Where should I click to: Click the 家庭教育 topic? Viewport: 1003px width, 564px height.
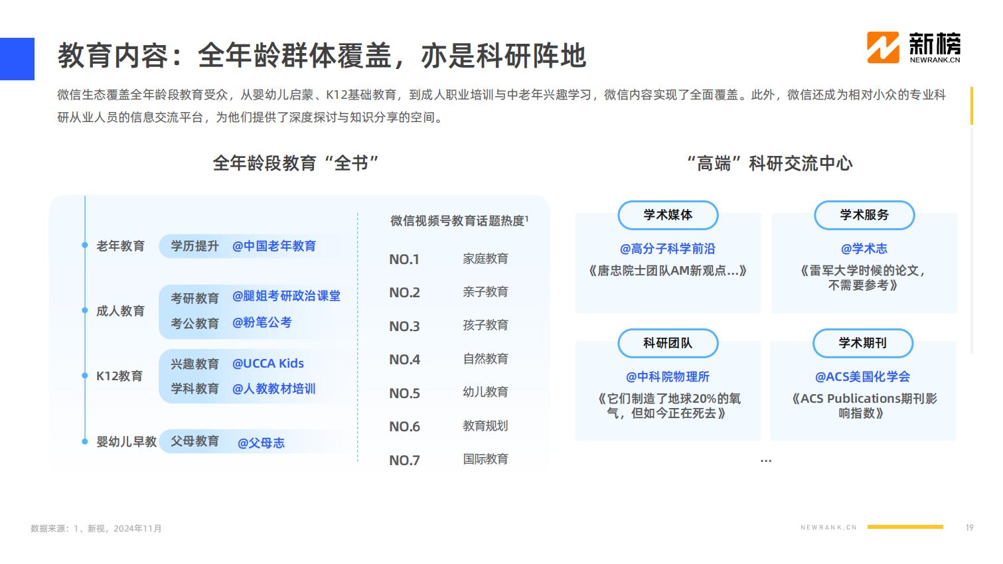pyautogui.click(x=485, y=259)
